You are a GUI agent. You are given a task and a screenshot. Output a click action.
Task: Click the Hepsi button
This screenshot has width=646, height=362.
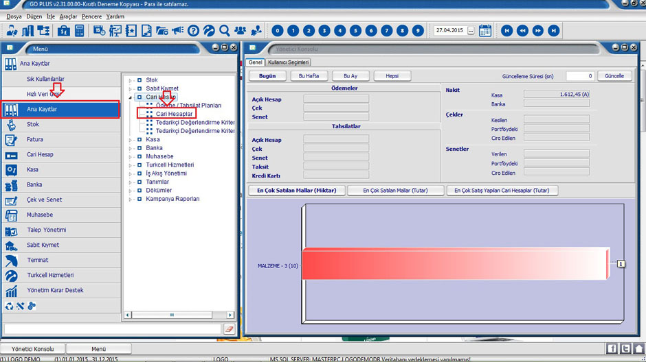[x=392, y=76]
